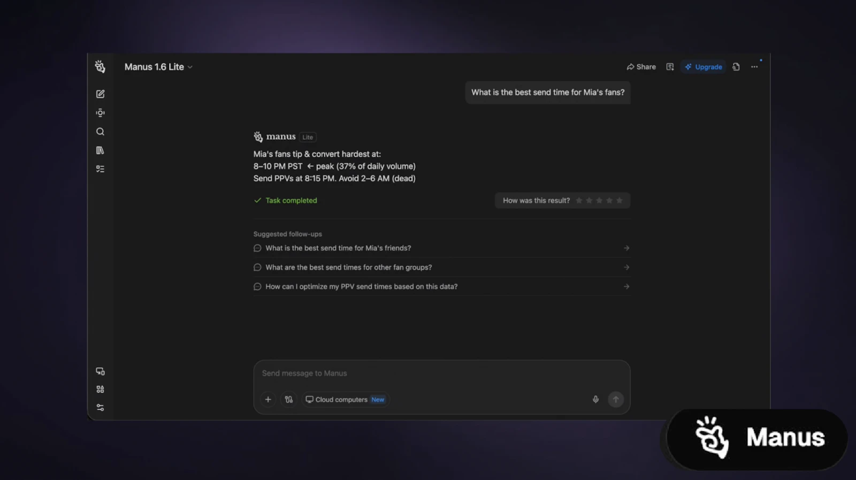
Task: Click the file icon right of Upgrade
Action: (736, 67)
